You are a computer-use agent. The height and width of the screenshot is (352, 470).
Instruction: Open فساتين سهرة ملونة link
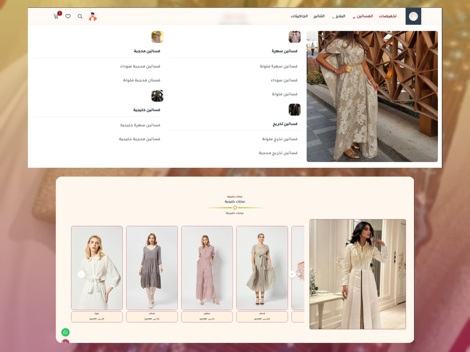[x=278, y=66]
